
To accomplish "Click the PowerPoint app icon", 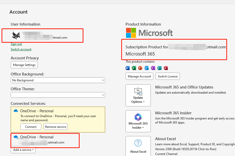I will click(x=140, y=68).
